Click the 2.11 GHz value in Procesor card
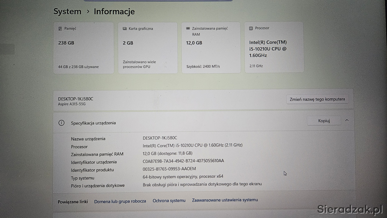Viewport: 387px width, 218px height. point(256,66)
